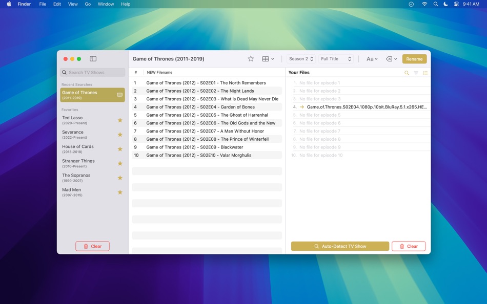Click the Rename button

(414, 59)
